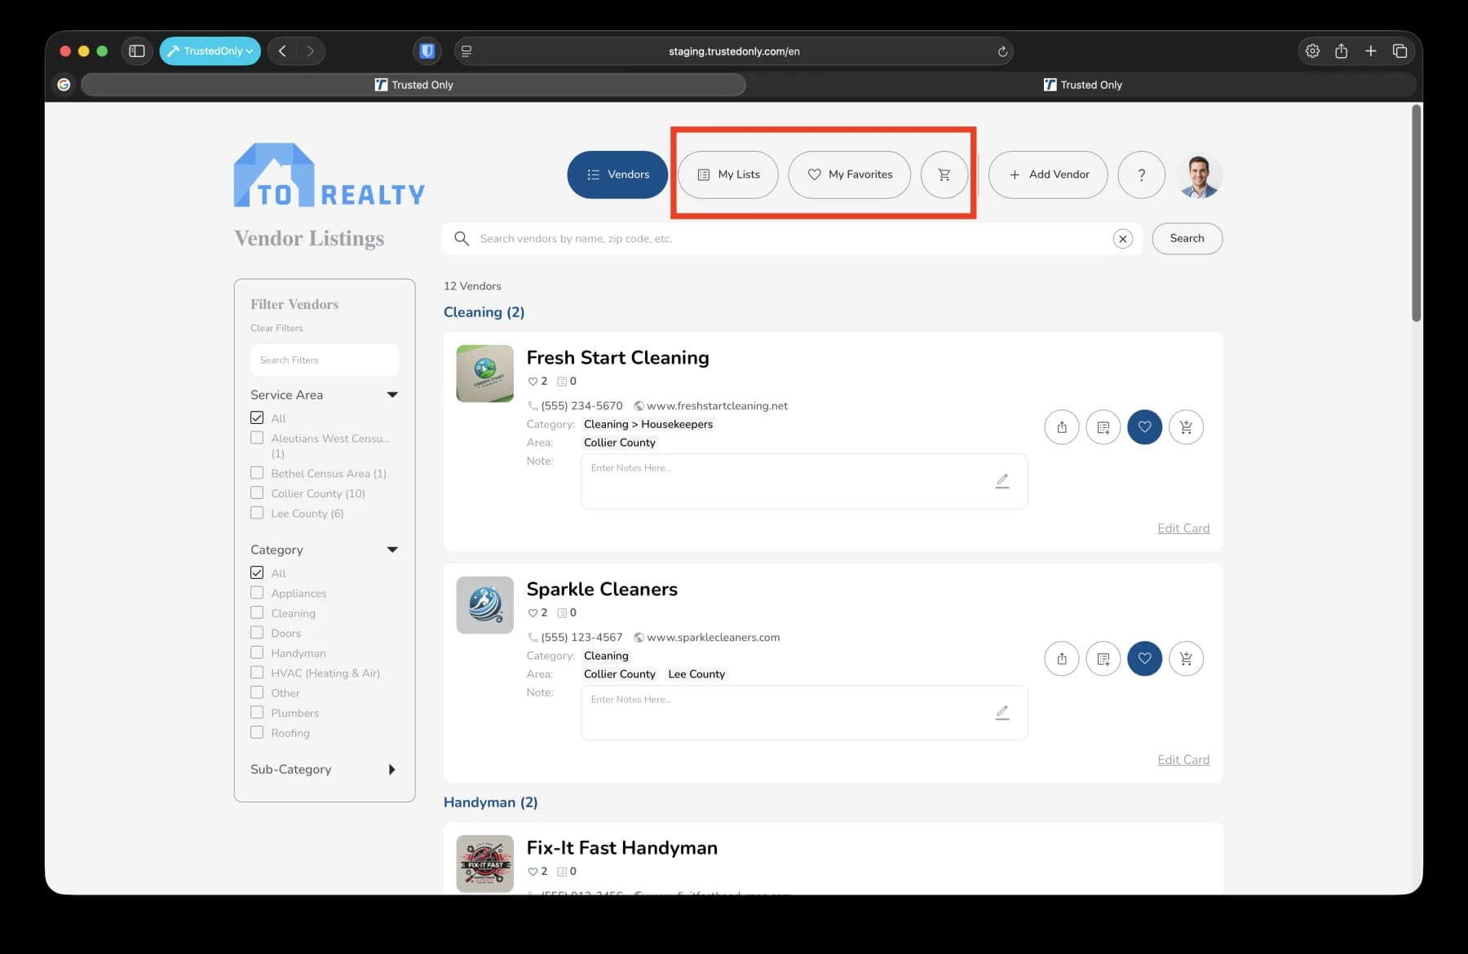Viewport: 1468px width, 954px height.
Task: Check Lee County filter
Action: (x=257, y=513)
